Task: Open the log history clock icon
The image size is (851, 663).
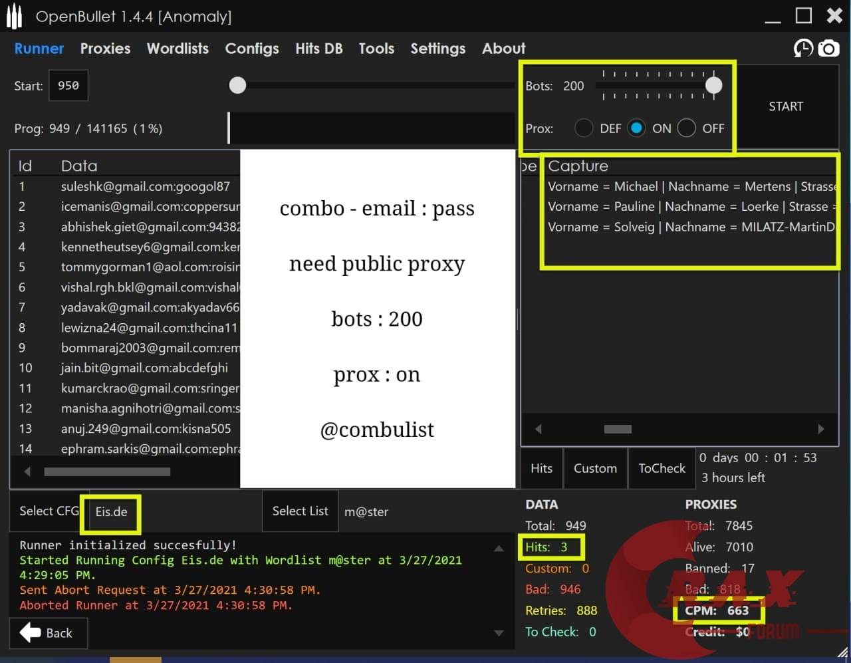Action: (x=803, y=49)
